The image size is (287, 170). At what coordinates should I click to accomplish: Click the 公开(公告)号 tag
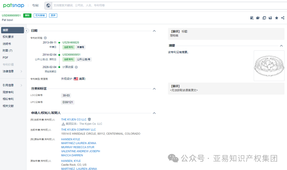[x=84, y=59]
